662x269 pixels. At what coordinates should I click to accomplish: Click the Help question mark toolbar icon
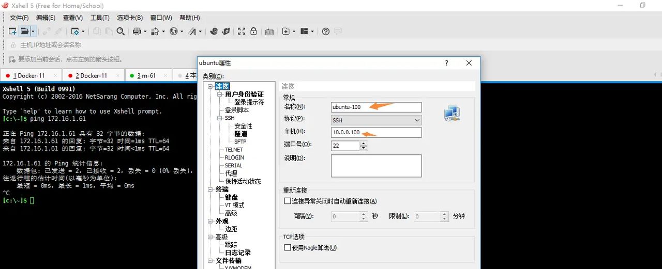pos(325,31)
